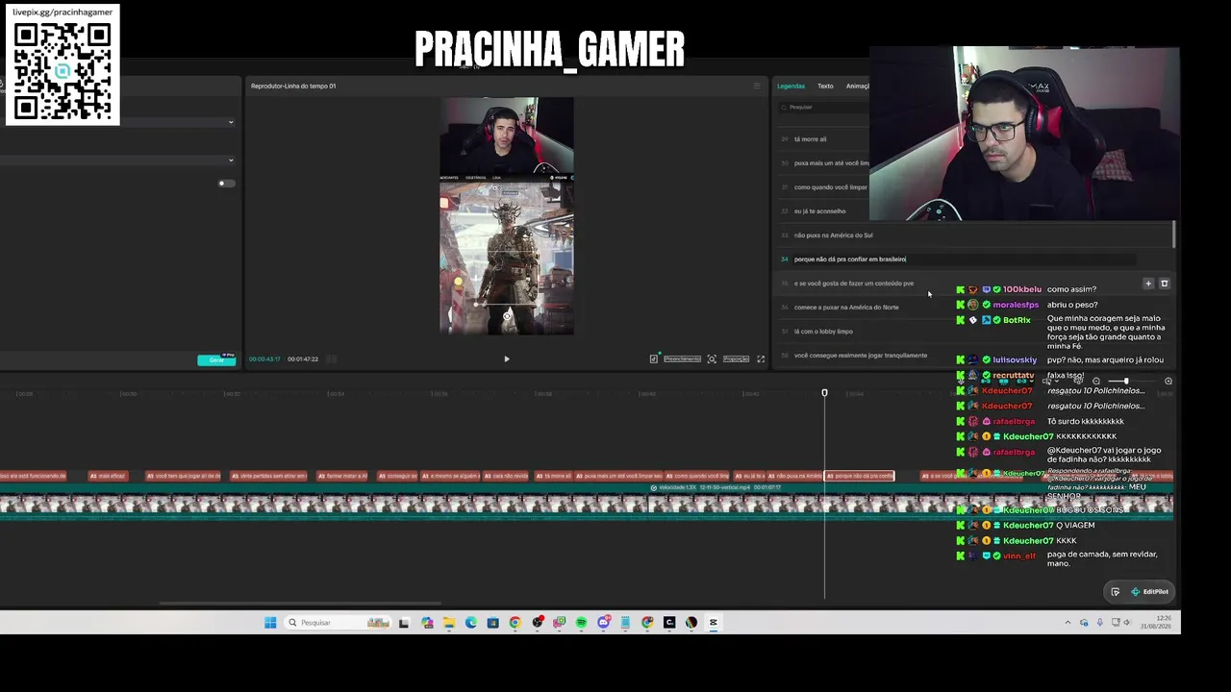Click the timeline horizontal scrollbar
This screenshot has width=1231, height=692.
point(300,604)
